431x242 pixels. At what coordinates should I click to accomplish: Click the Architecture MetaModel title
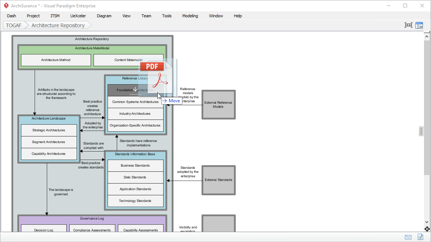[92, 48]
